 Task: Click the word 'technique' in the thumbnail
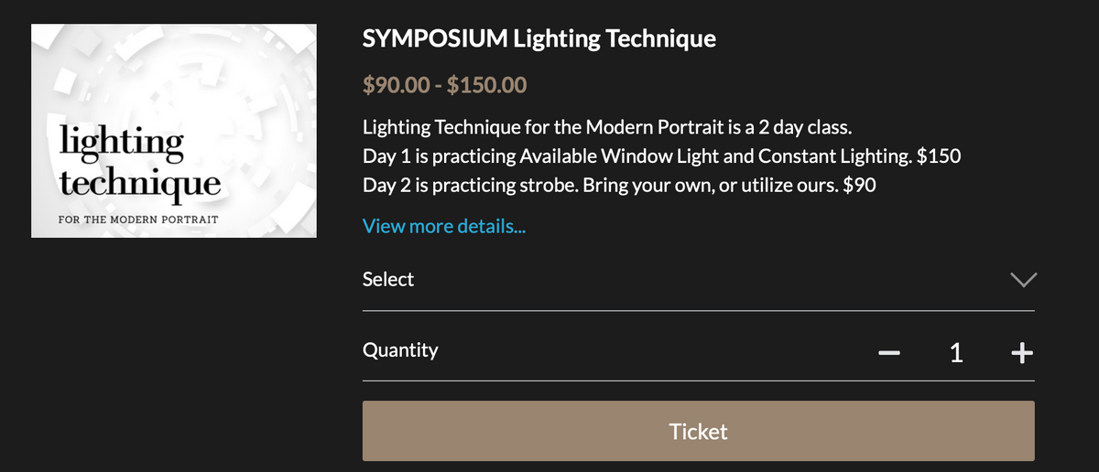click(x=139, y=182)
